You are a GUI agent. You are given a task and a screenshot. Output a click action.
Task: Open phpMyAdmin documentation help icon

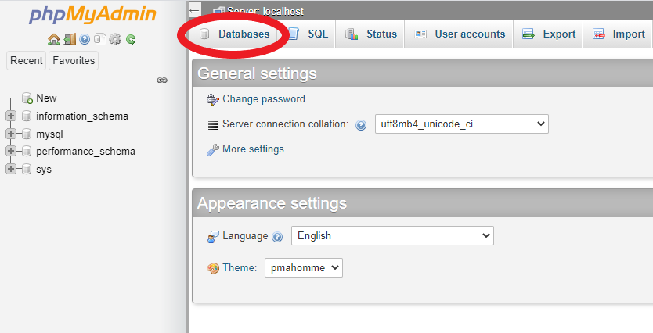(x=85, y=40)
